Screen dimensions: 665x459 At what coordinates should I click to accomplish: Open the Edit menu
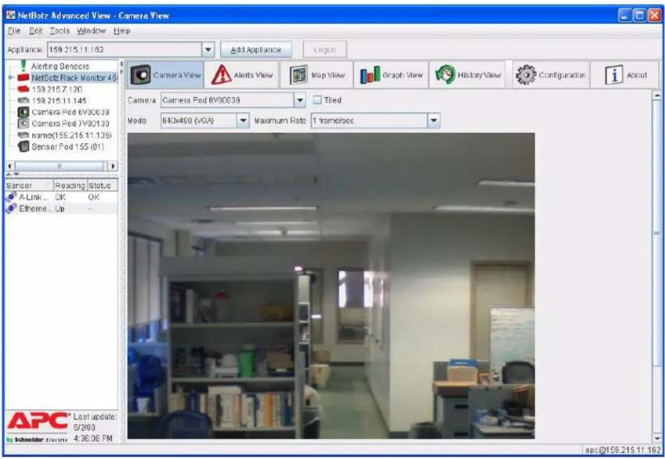35,30
